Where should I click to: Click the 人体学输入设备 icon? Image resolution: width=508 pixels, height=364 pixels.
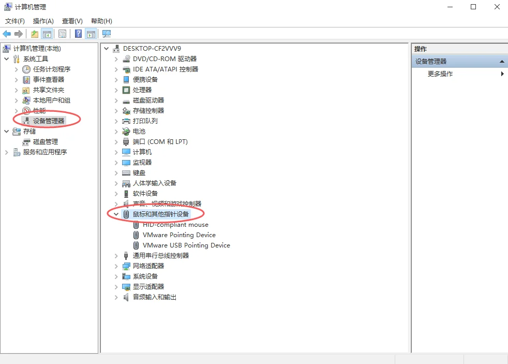tap(126, 183)
